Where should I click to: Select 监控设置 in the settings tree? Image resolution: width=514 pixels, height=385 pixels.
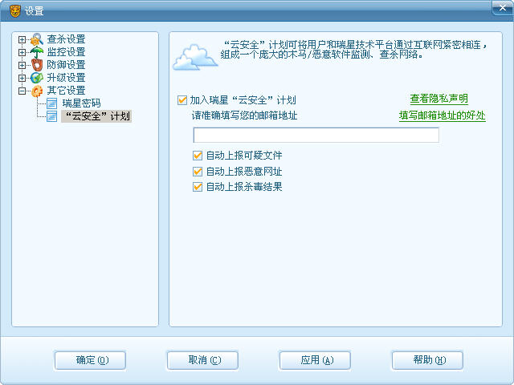click(66, 52)
